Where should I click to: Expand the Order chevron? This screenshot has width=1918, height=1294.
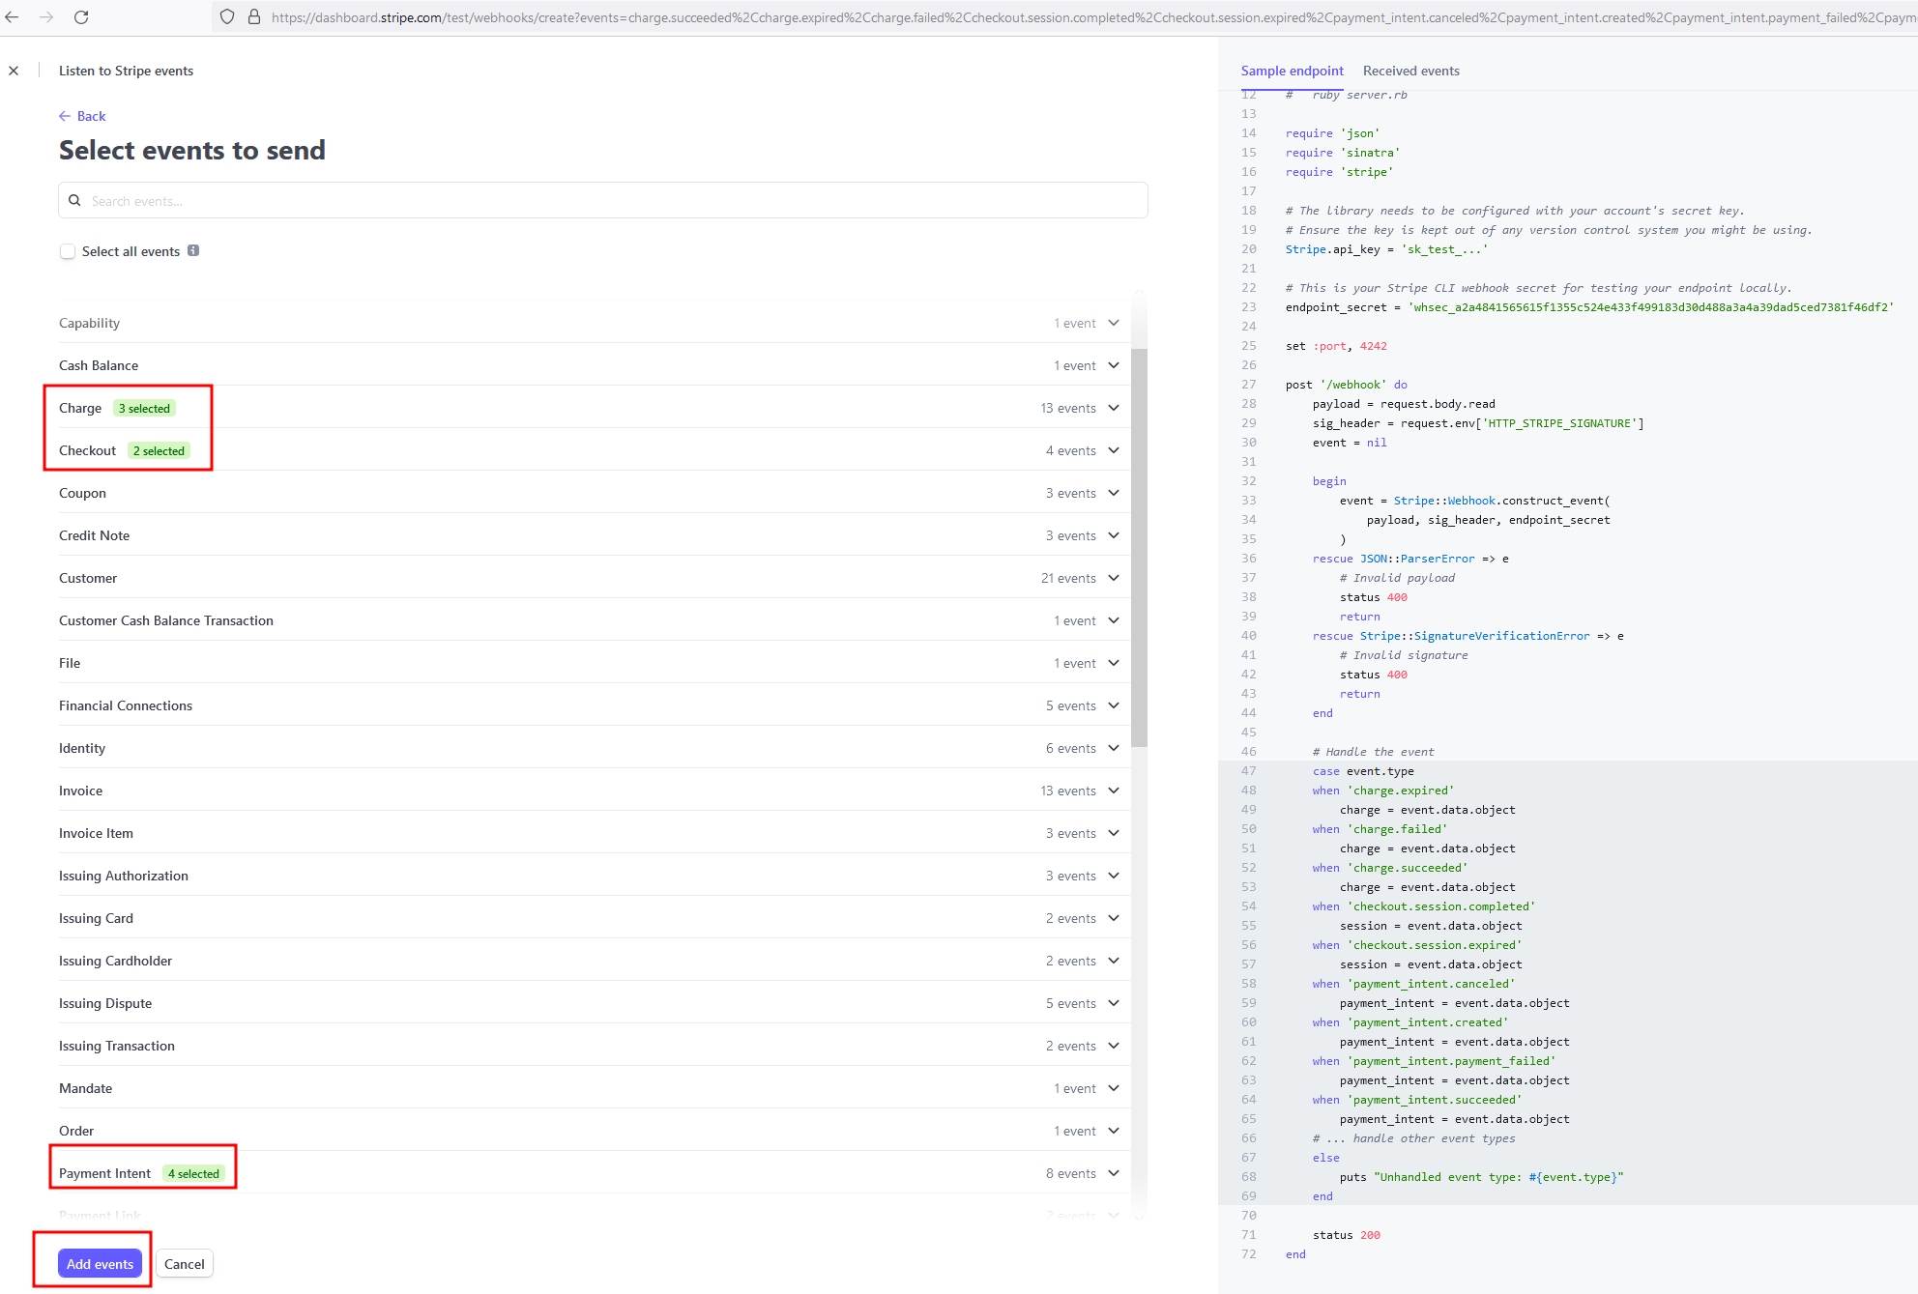pos(1114,1131)
